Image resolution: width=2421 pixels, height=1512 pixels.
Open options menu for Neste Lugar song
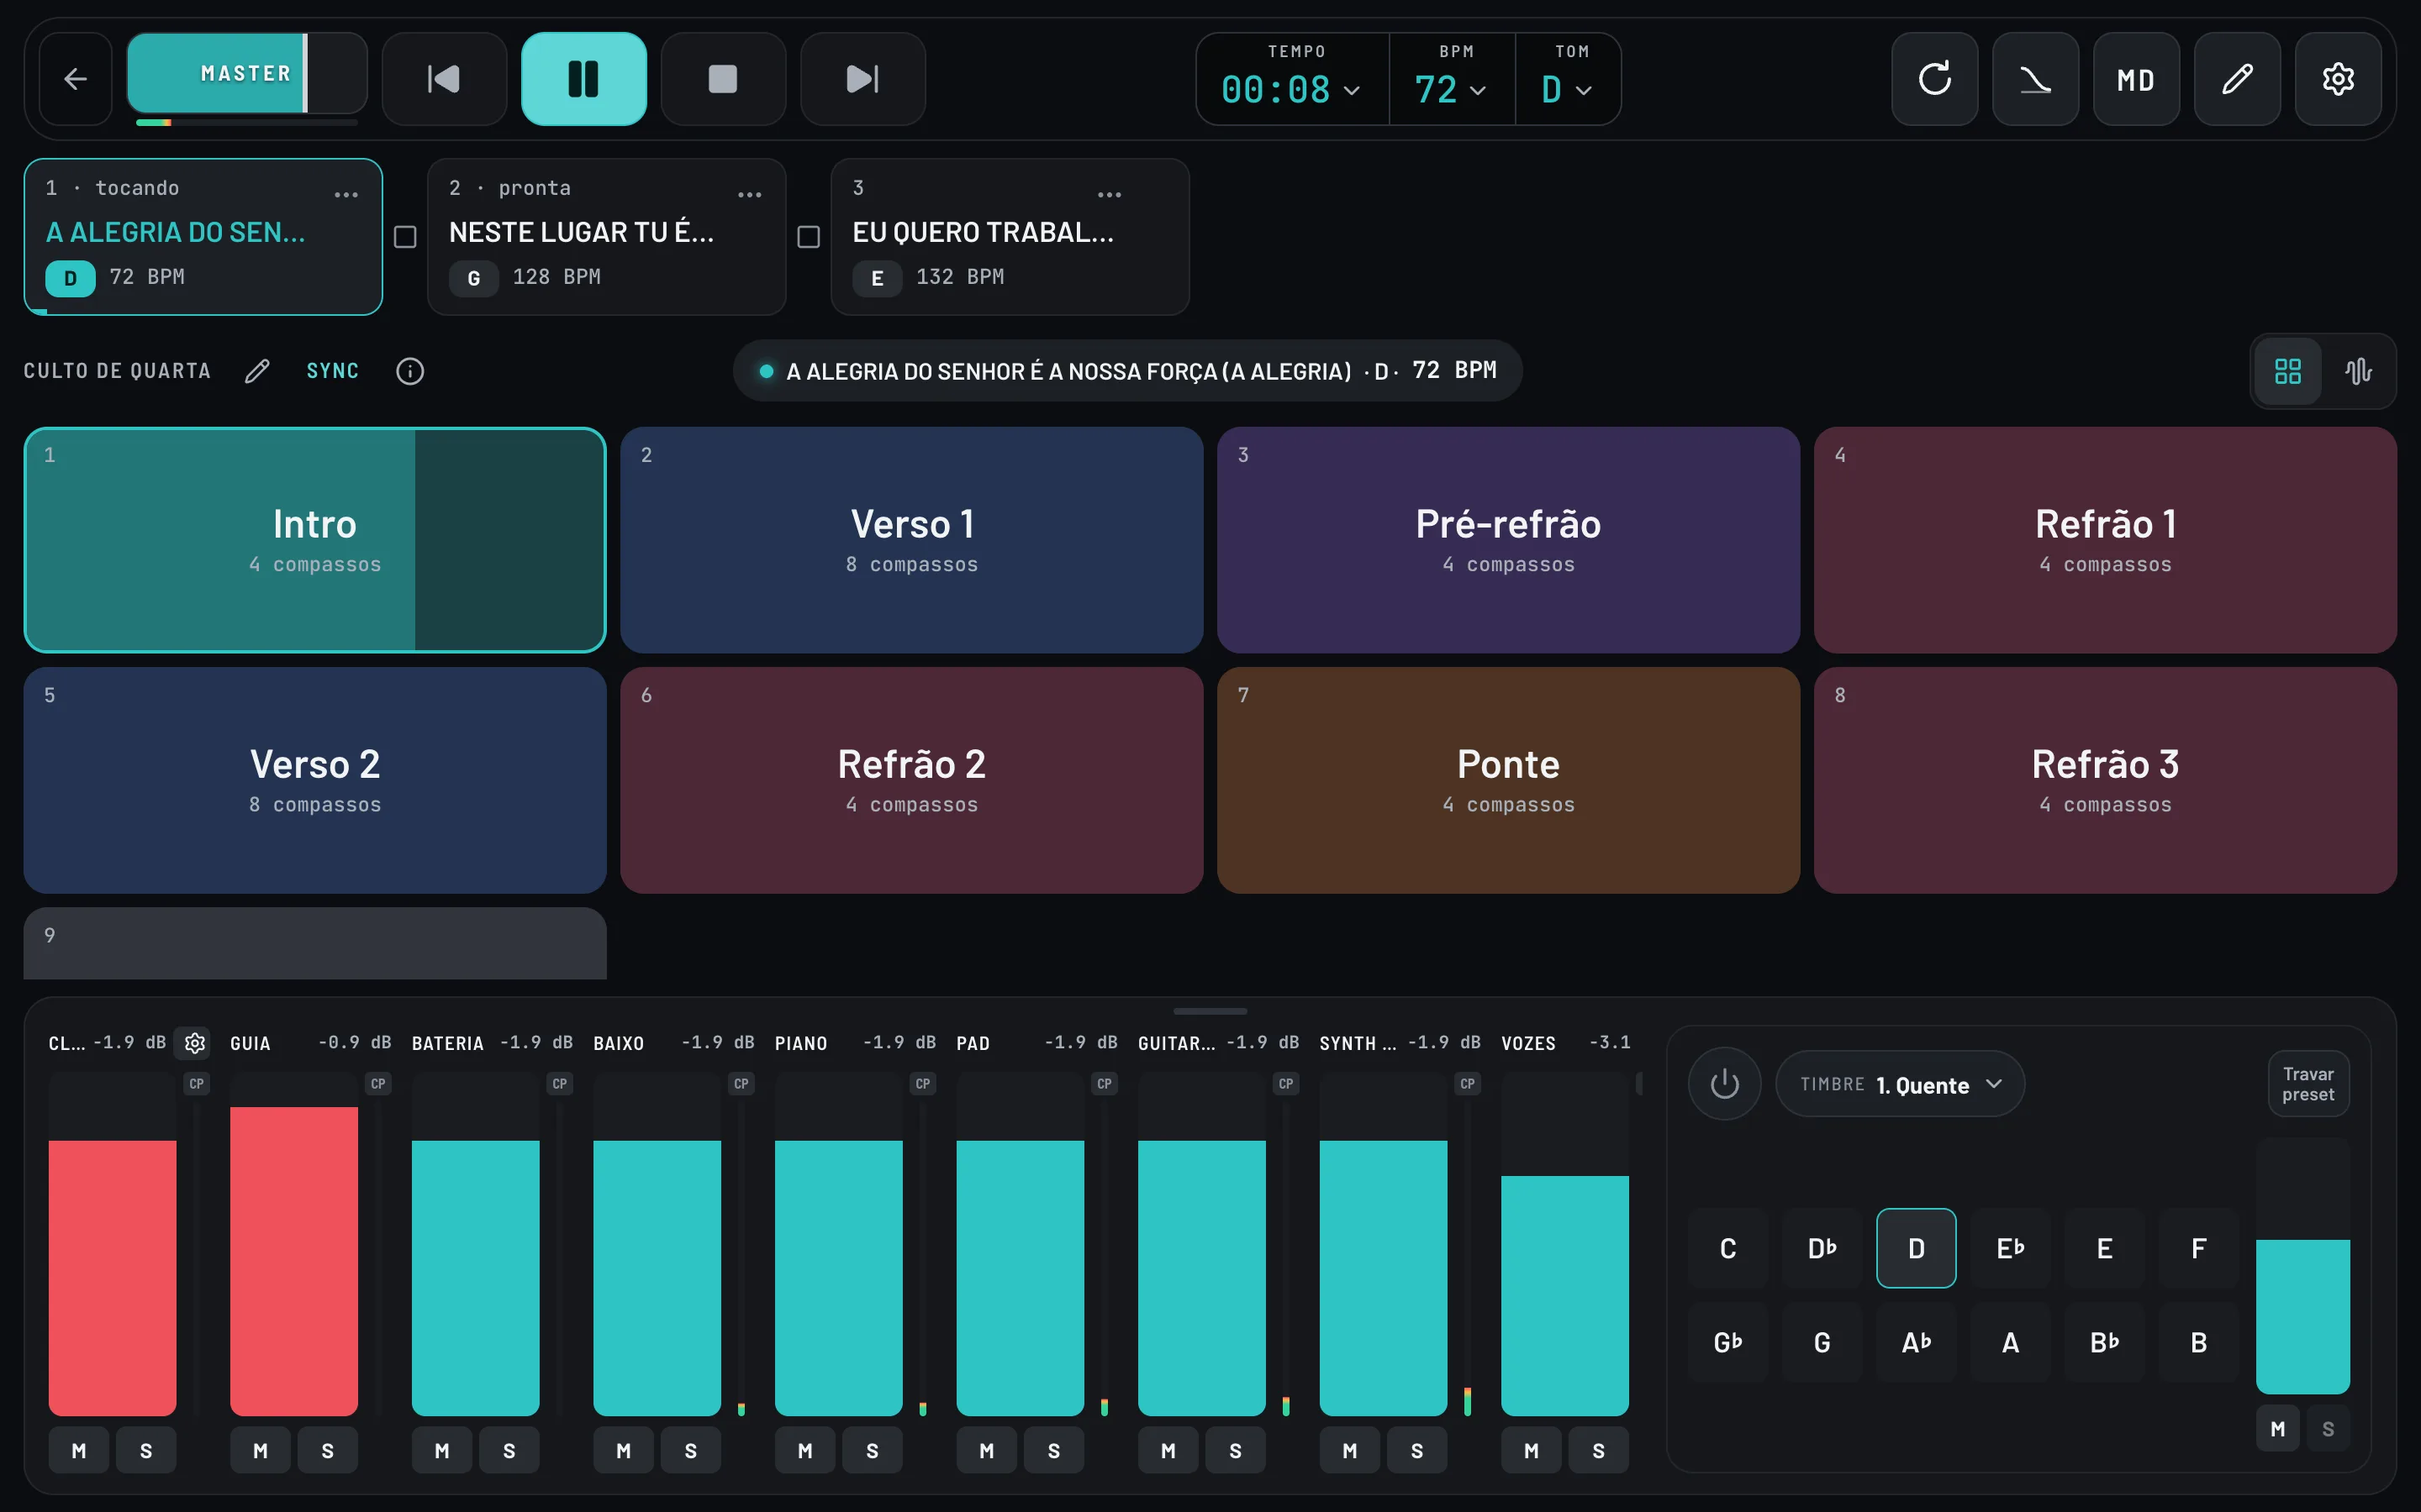pos(749,194)
